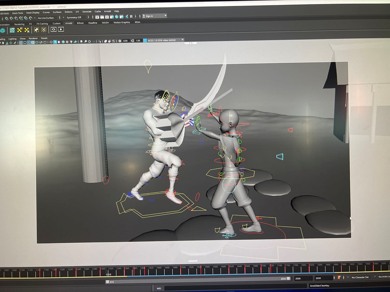Open the Generate menu
The width and height of the screenshot is (390, 292).
tap(87, 12)
